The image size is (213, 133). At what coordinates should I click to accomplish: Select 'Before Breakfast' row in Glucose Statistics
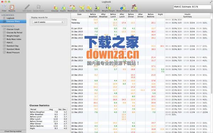click(x=48, y=112)
